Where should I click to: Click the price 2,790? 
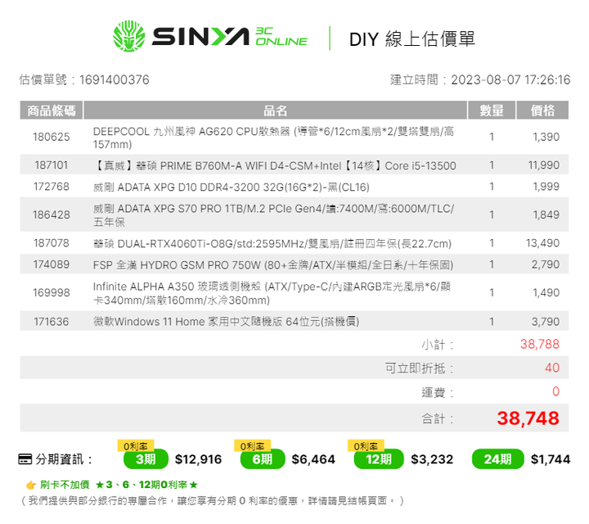point(546,264)
